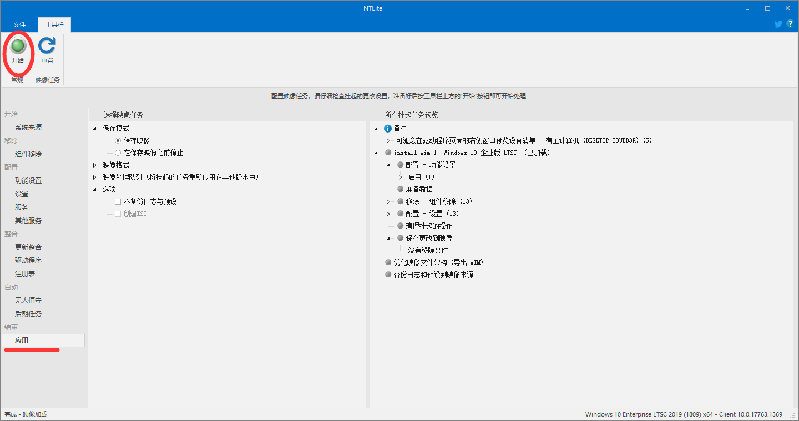Open the help question mark icon
The height and width of the screenshot is (421, 799).
[x=790, y=24]
